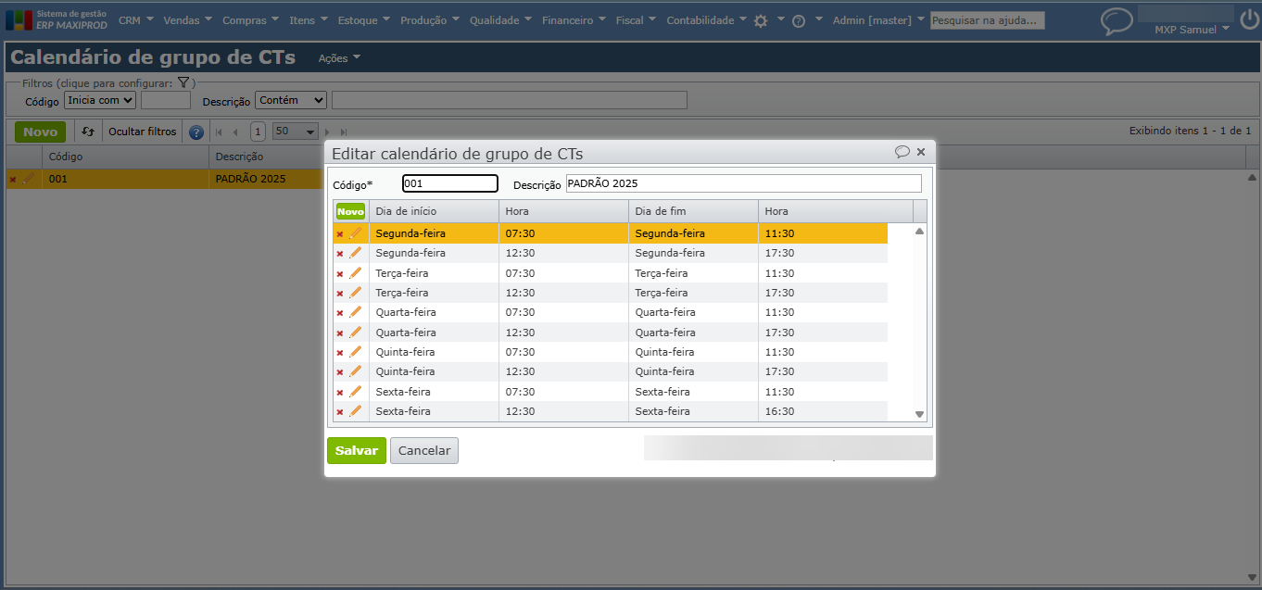The image size is (1262, 590).
Task: Open the CRM menu
Action: tap(135, 20)
